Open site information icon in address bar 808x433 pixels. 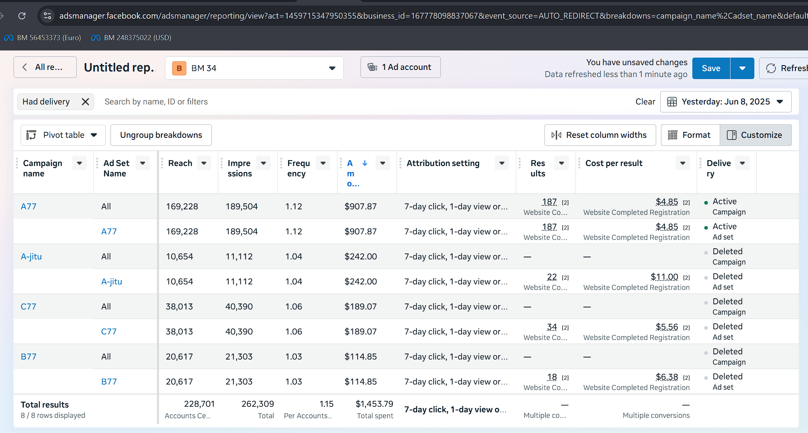pyautogui.click(x=47, y=15)
